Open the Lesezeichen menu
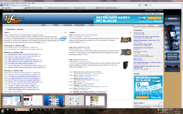183x114 pixels. pos(24,3)
